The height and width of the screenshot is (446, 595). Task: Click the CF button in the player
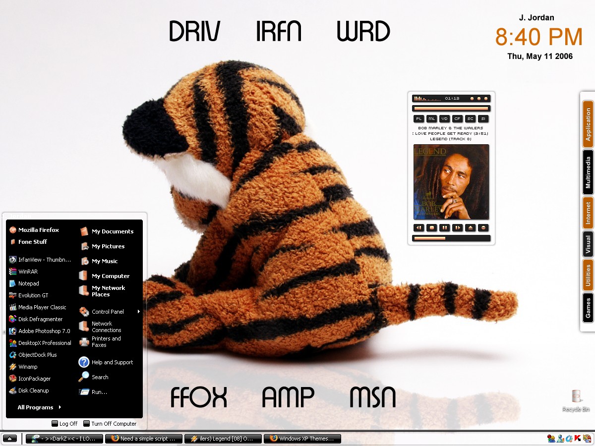tap(458, 119)
